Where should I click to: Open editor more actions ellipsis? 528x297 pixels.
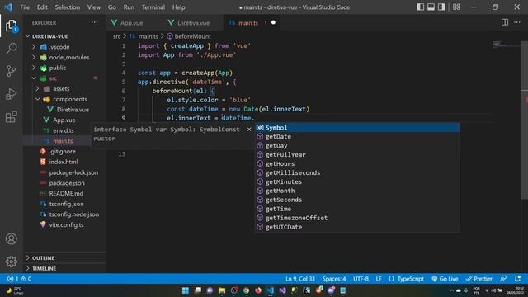517,22
